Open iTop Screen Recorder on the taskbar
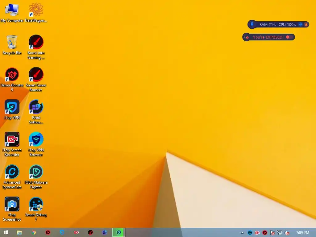 pos(76,233)
